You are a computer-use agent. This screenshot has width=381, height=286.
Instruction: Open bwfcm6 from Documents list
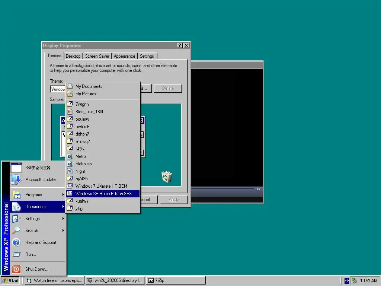click(x=103, y=127)
